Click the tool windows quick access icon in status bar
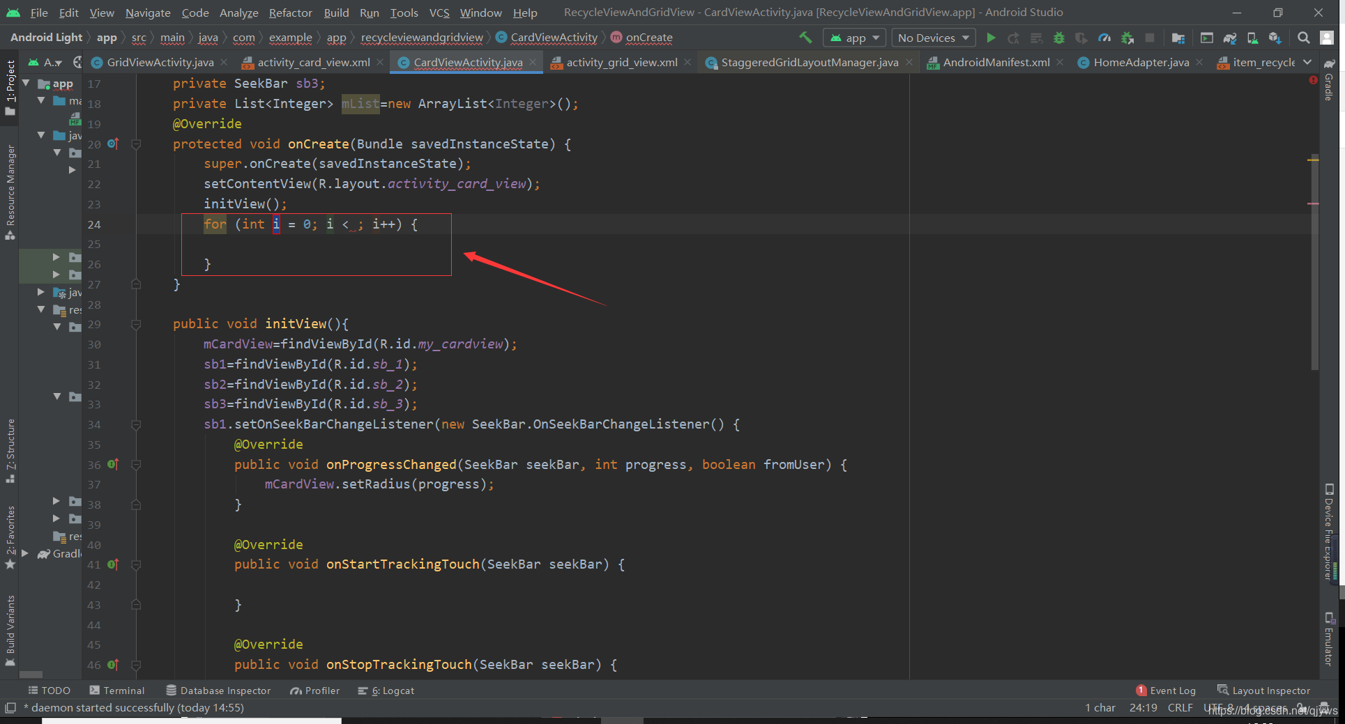 (10, 708)
